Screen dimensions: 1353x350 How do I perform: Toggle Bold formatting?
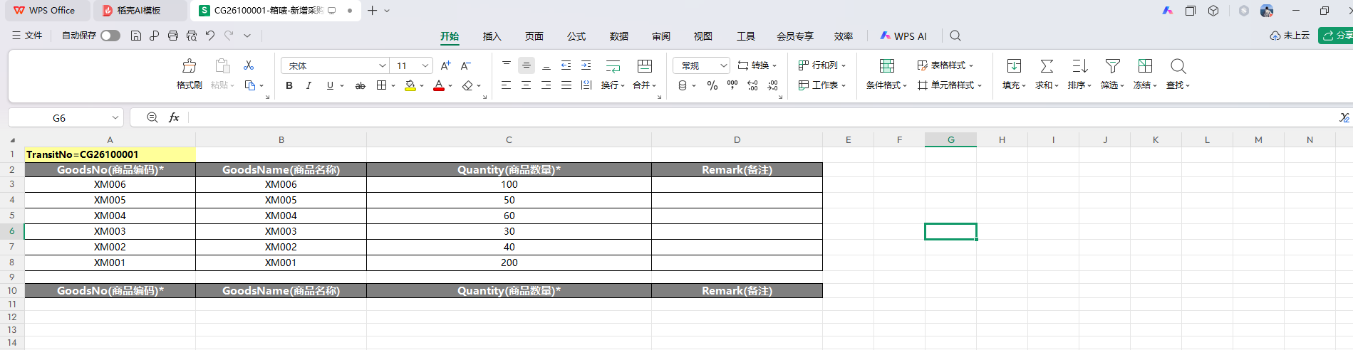tap(289, 85)
